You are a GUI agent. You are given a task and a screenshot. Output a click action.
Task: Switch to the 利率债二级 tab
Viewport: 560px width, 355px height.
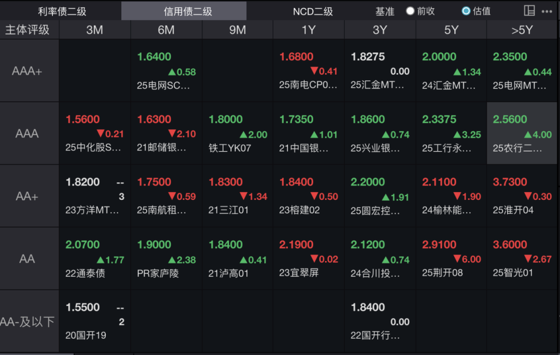pos(62,11)
